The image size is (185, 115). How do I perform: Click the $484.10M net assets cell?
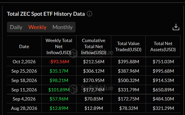pos(163,99)
